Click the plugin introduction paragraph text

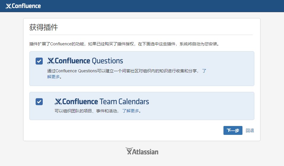124,44
